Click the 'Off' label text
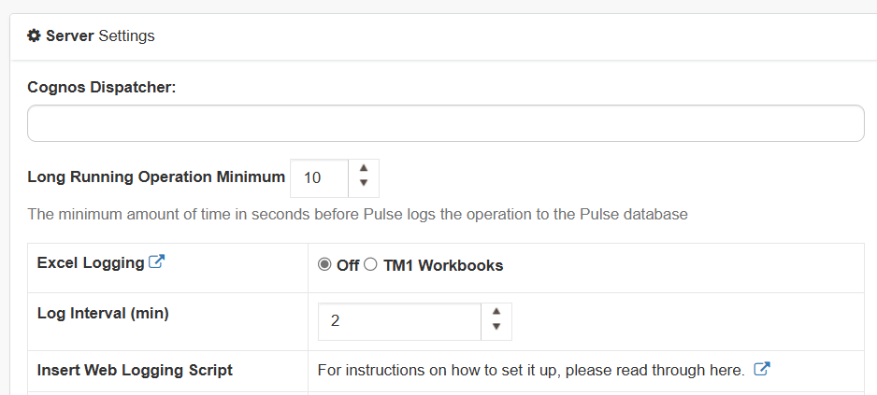Image resolution: width=877 pixels, height=395 pixels. (x=347, y=265)
